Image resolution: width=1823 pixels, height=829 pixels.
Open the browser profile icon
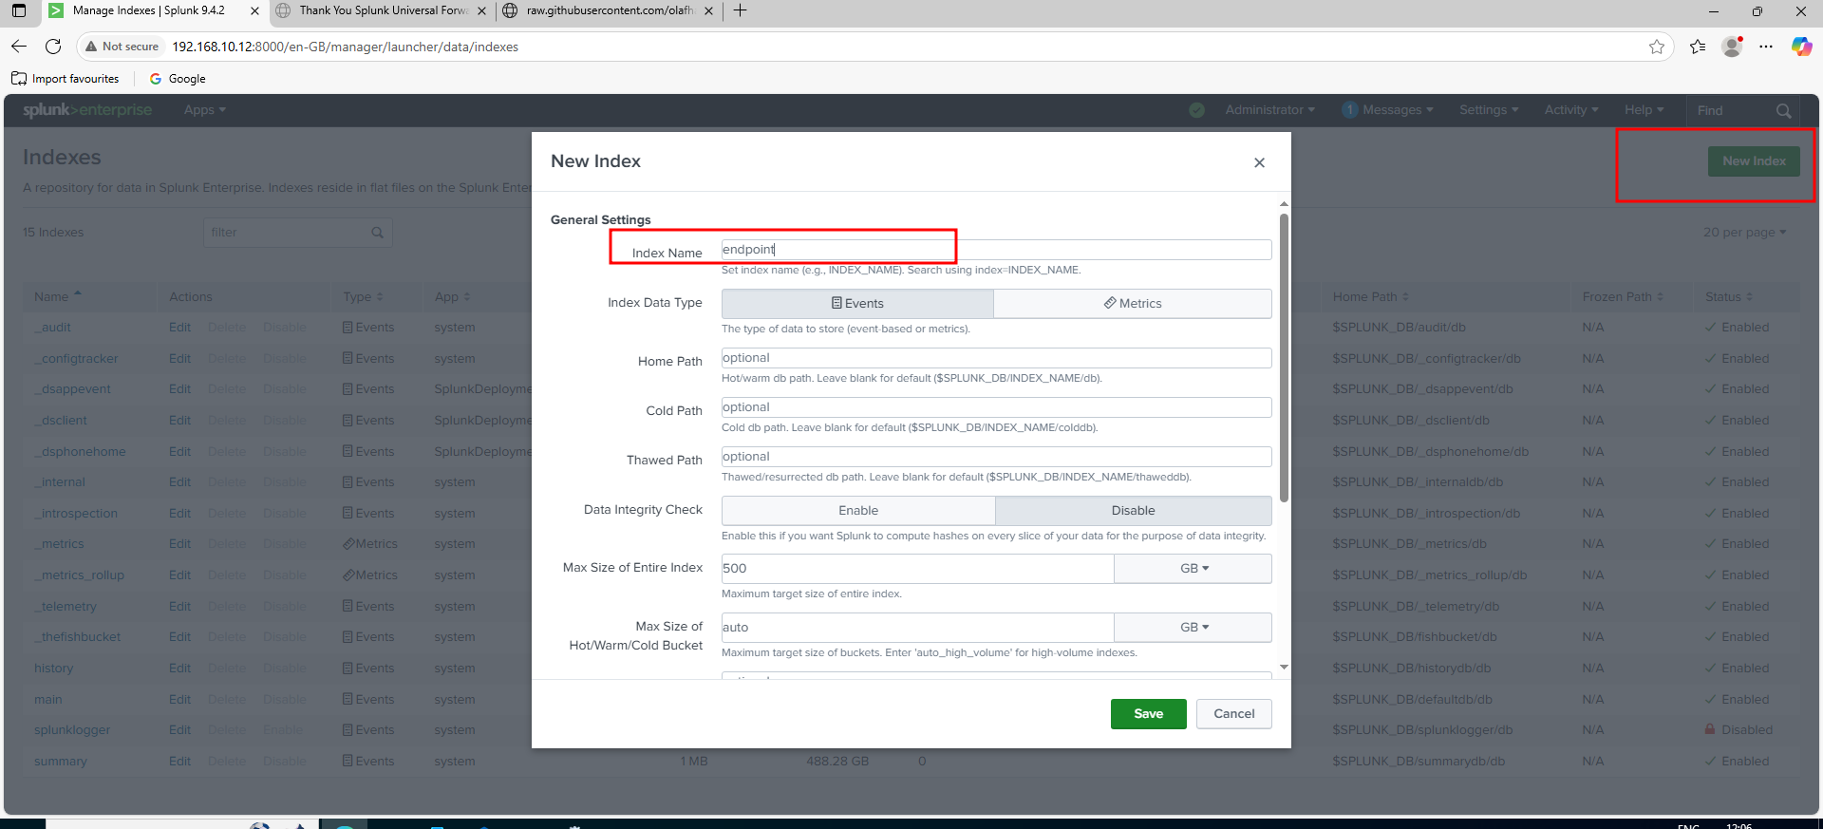pyautogui.click(x=1733, y=47)
